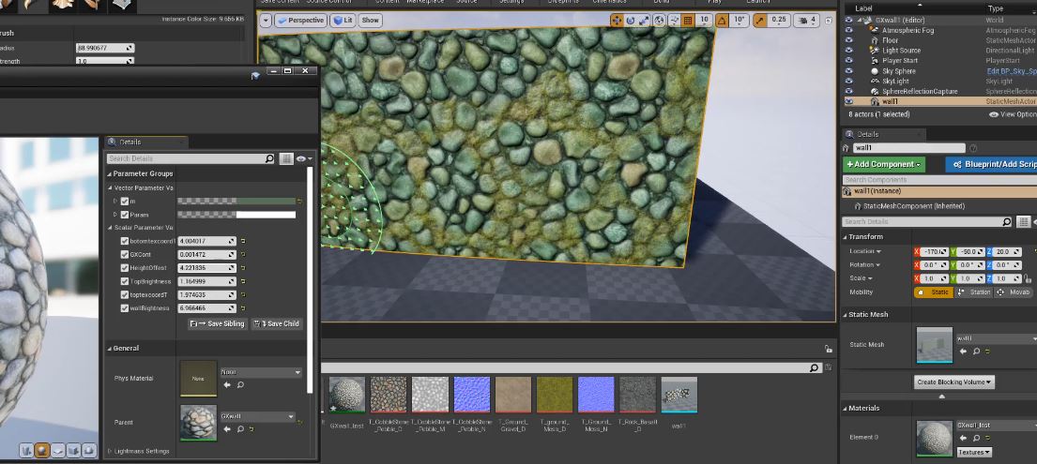1037x464 pixels.
Task: Toggle grid snapping icon in viewport toolbar
Action: pyautogui.click(x=687, y=20)
